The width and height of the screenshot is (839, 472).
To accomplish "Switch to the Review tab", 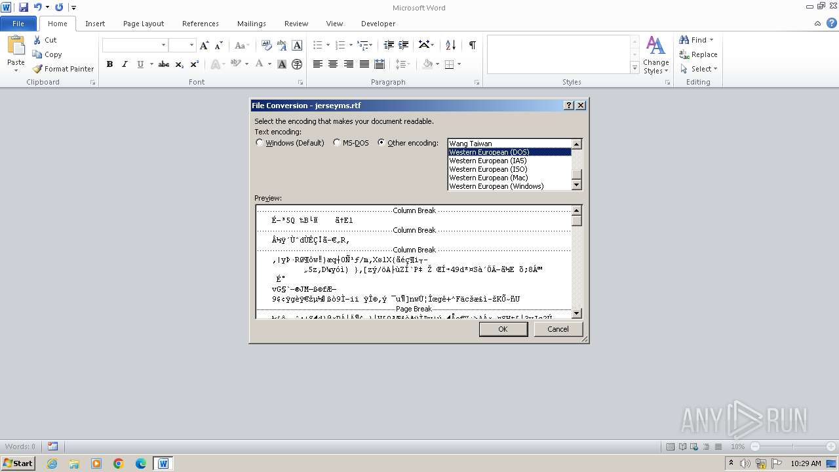I will pyautogui.click(x=296, y=24).
